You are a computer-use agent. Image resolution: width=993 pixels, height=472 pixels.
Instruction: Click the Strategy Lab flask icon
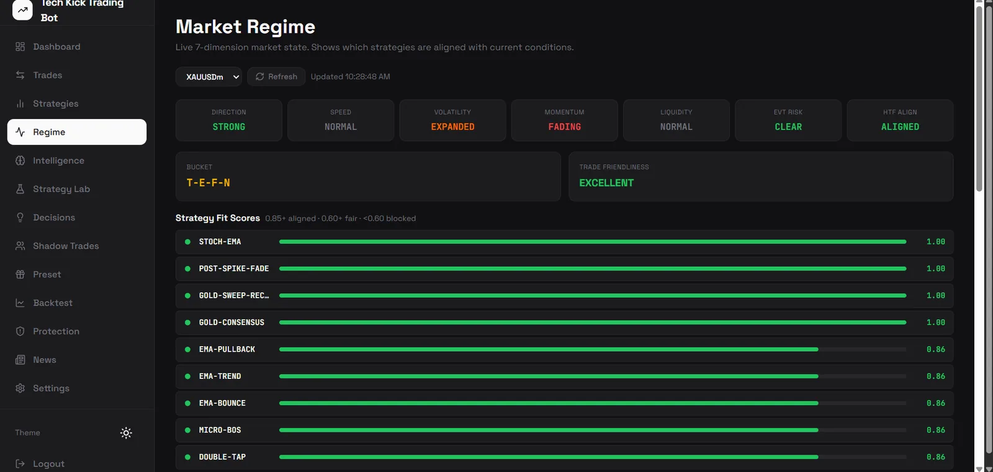point(20,189)
